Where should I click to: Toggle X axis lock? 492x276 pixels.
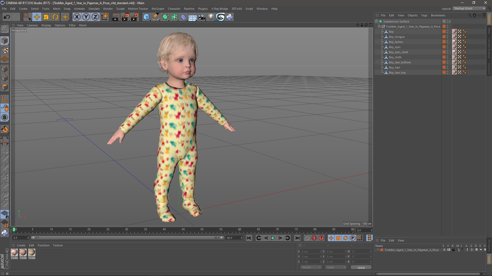pyautogui.click(x=77, y=17)
